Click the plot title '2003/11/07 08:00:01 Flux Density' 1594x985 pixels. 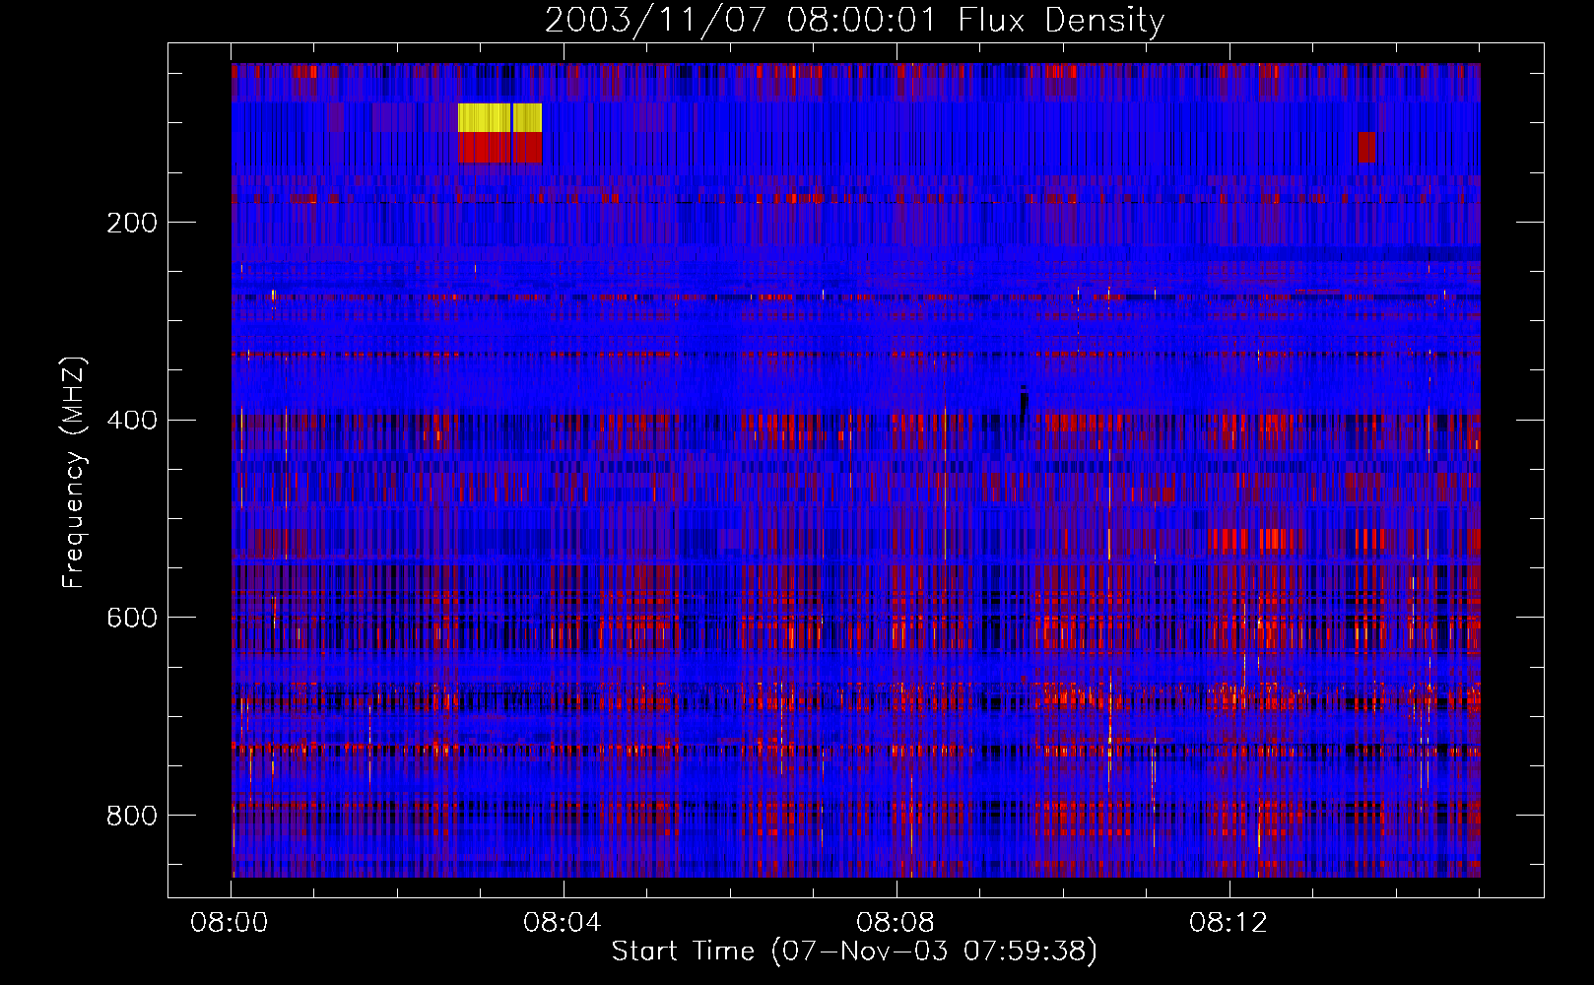pyautogui.click(x=854, y=20)
